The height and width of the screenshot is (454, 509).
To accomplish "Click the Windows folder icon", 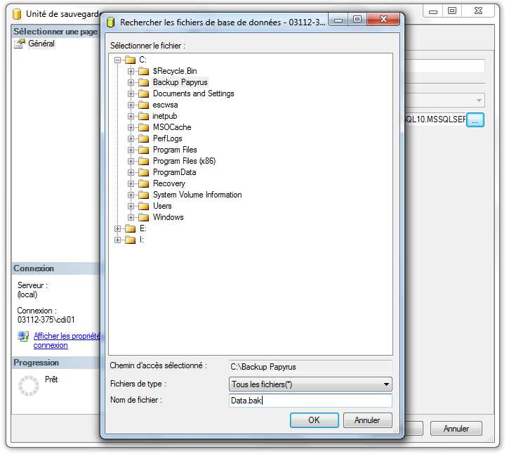I will tap(143, 217).
